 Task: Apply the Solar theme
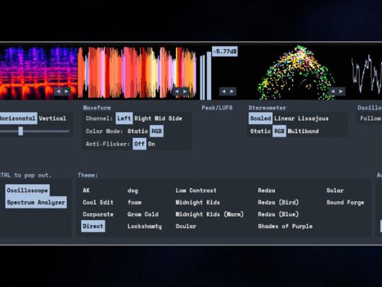pyautogui.click(x=335, y=191)
